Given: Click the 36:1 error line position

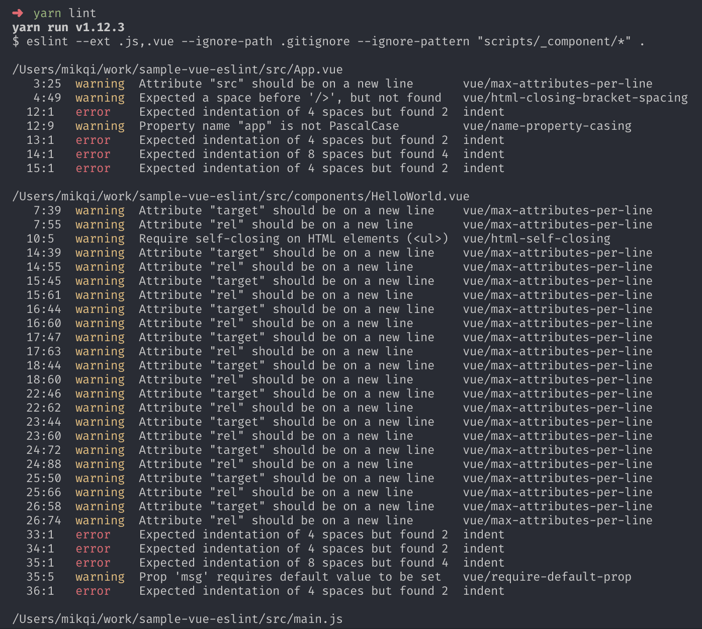Looking at the screenshot, I should pyautogui.click(x=40, y=591).
